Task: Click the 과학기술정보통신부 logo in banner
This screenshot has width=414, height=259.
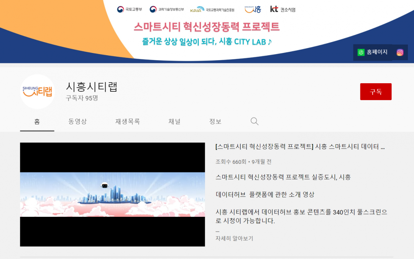Action: [x=167, y=10]
